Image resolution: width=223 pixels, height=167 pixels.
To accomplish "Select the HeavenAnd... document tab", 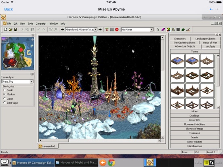I will [x=48, y=146].
